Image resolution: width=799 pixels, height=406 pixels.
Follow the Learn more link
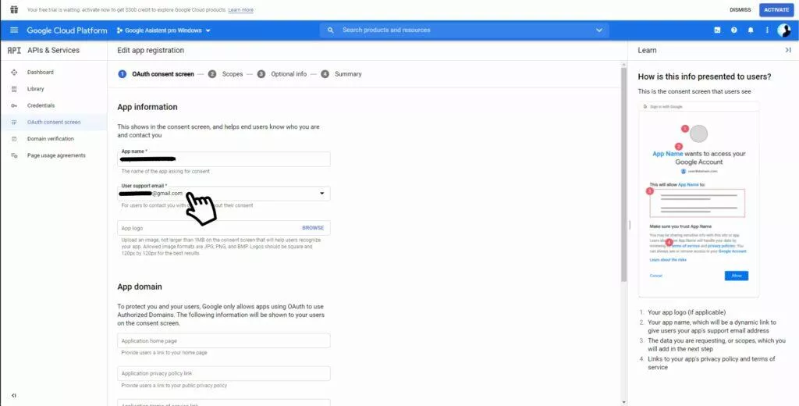[240, 10]
